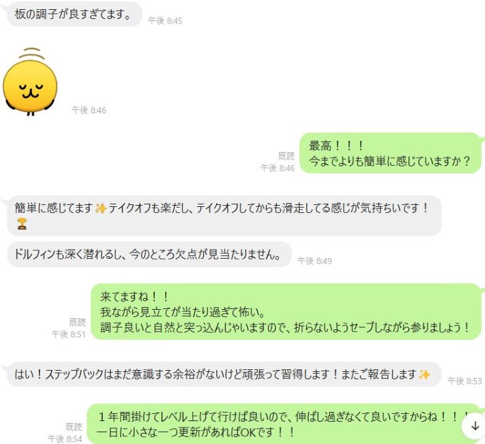Select the message 板の調子が良すぎてます。
485x444 pixels.
(x=74, y=14)
